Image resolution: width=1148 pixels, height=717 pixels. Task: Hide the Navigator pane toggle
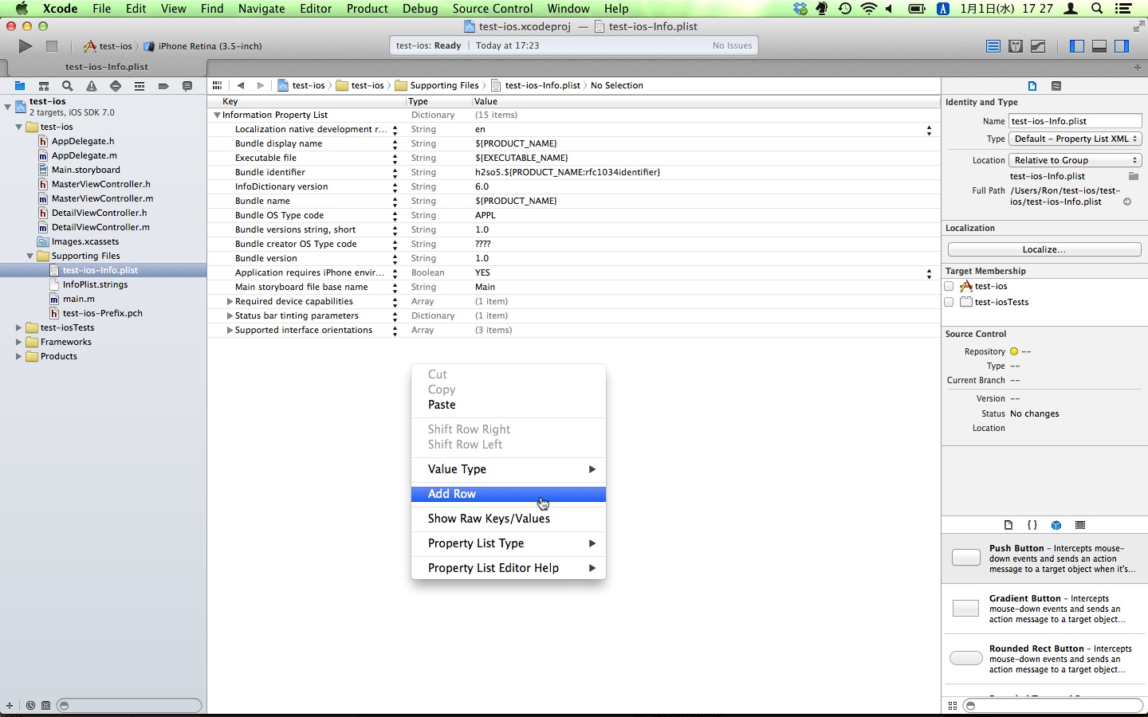[x=1077, y=46]
